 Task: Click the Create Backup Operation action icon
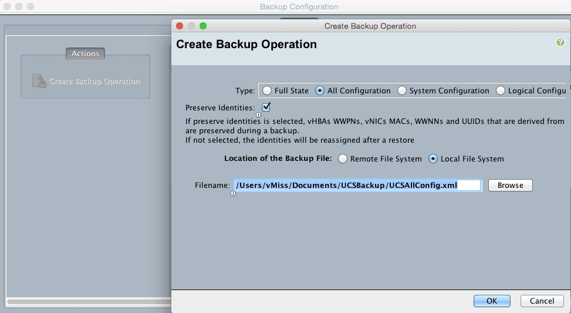(x=39, y=81)
